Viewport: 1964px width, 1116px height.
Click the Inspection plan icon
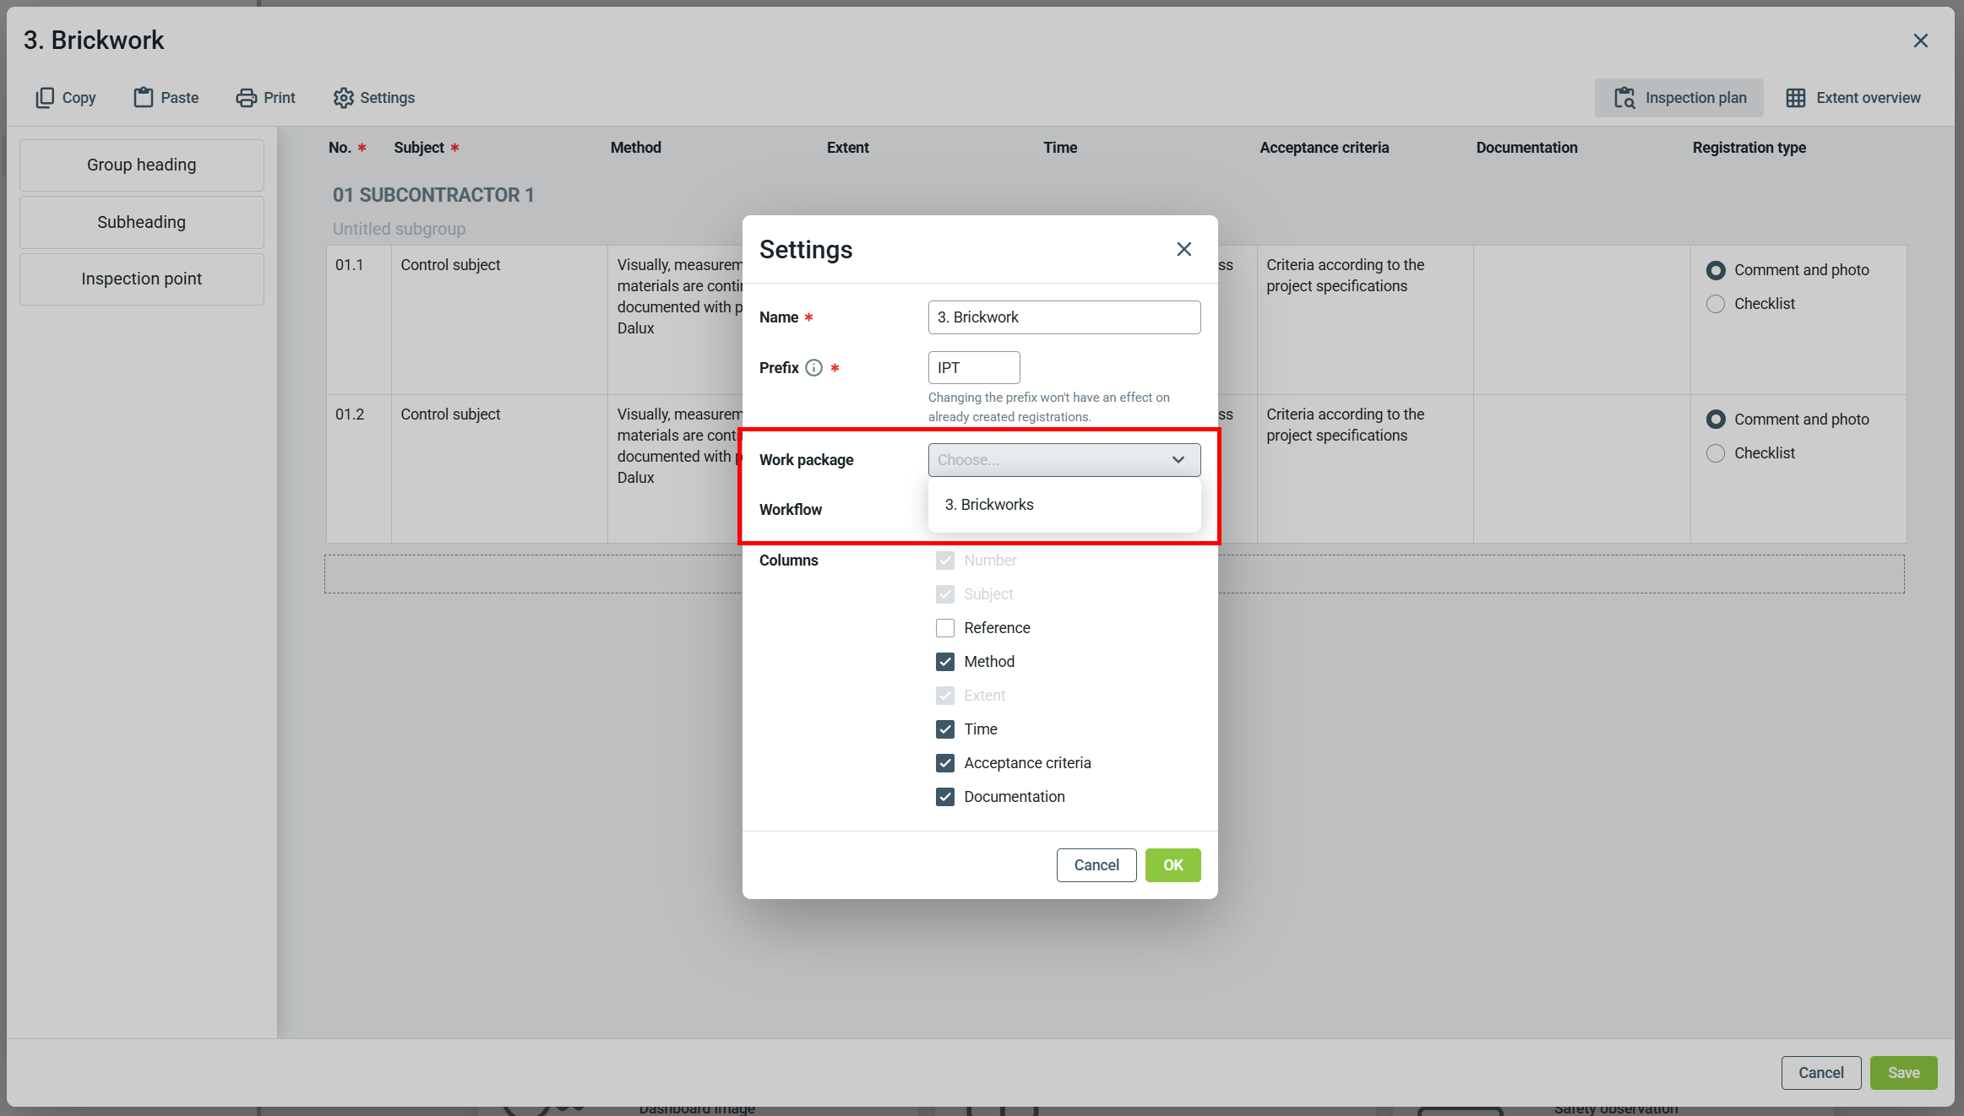[1624, 98]
